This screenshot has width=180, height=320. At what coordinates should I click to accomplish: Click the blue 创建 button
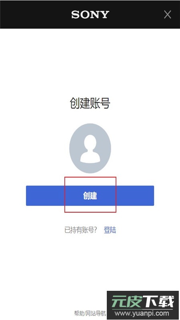tap(90, 196)
